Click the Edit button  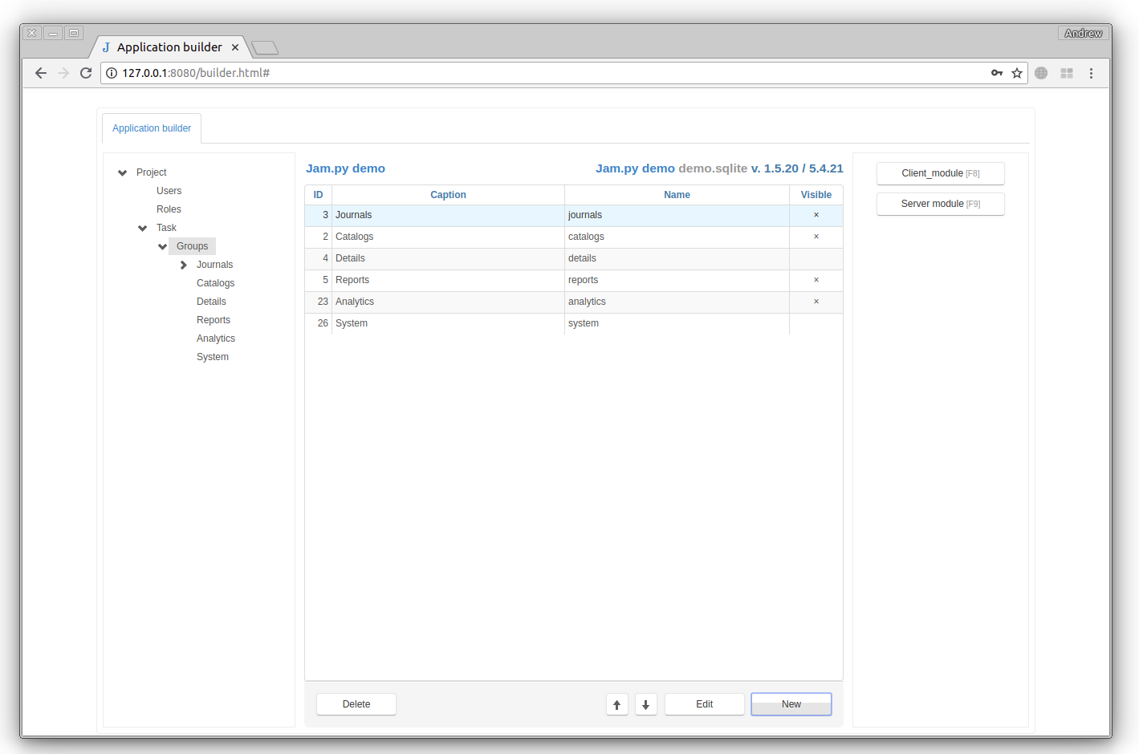coord(704,704)
